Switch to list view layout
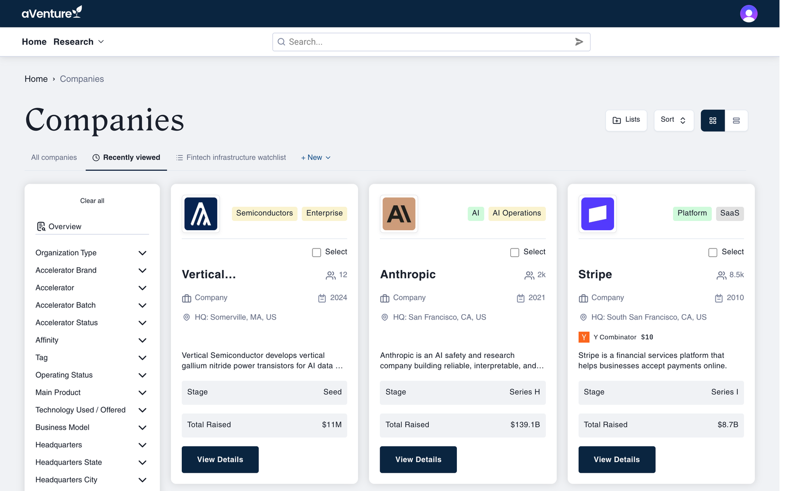This screenshot has width=786, height=491. pos(736,120)
